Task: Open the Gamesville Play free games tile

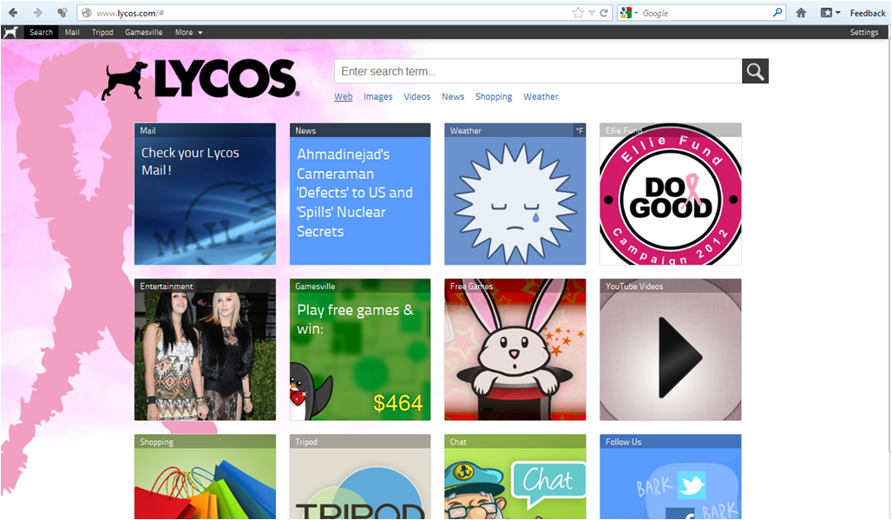Action: click(360, 349)
